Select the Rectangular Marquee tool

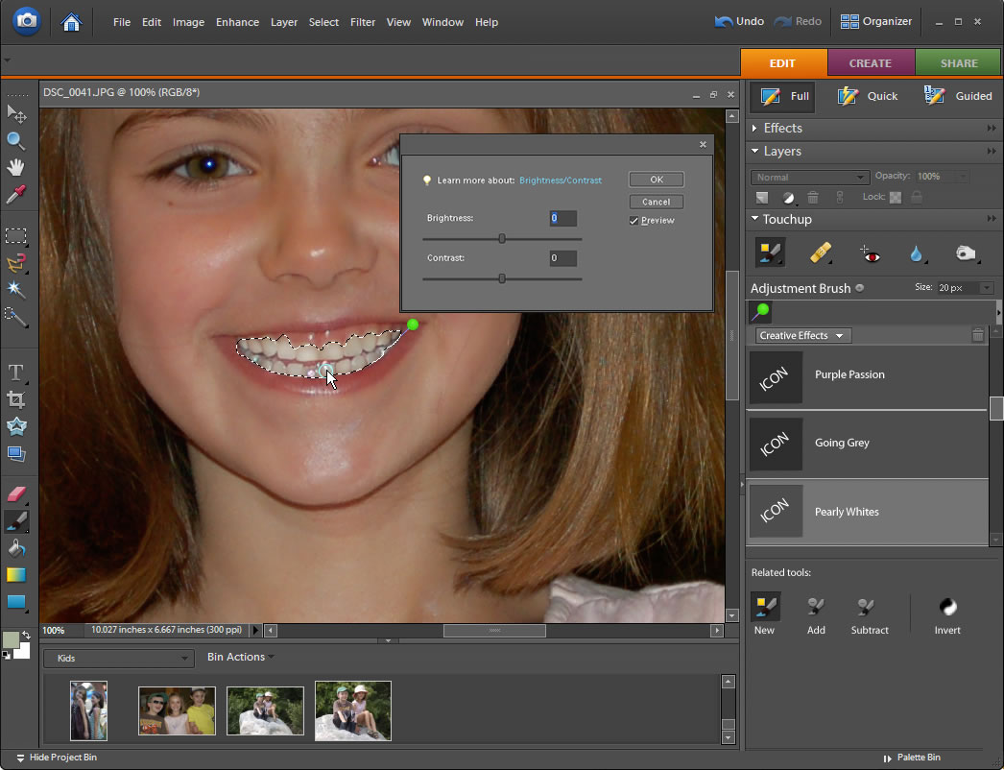pyautogui.click(x=16, y=236)
